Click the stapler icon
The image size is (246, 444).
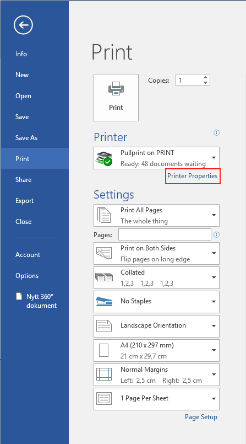104,302
